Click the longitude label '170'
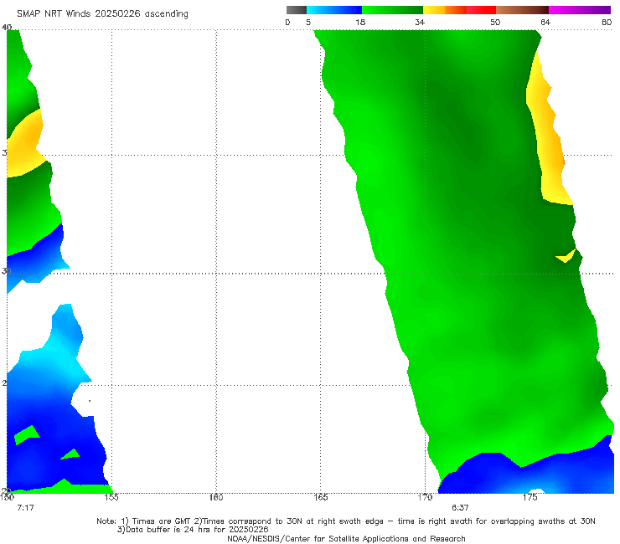Viewport: 620px width, 544px height. tap(425, 497)
